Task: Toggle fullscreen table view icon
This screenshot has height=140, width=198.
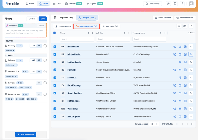Action: click(x=190, y=26)
